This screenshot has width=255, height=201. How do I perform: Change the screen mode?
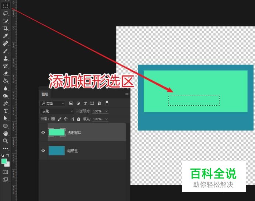(6, 180)
